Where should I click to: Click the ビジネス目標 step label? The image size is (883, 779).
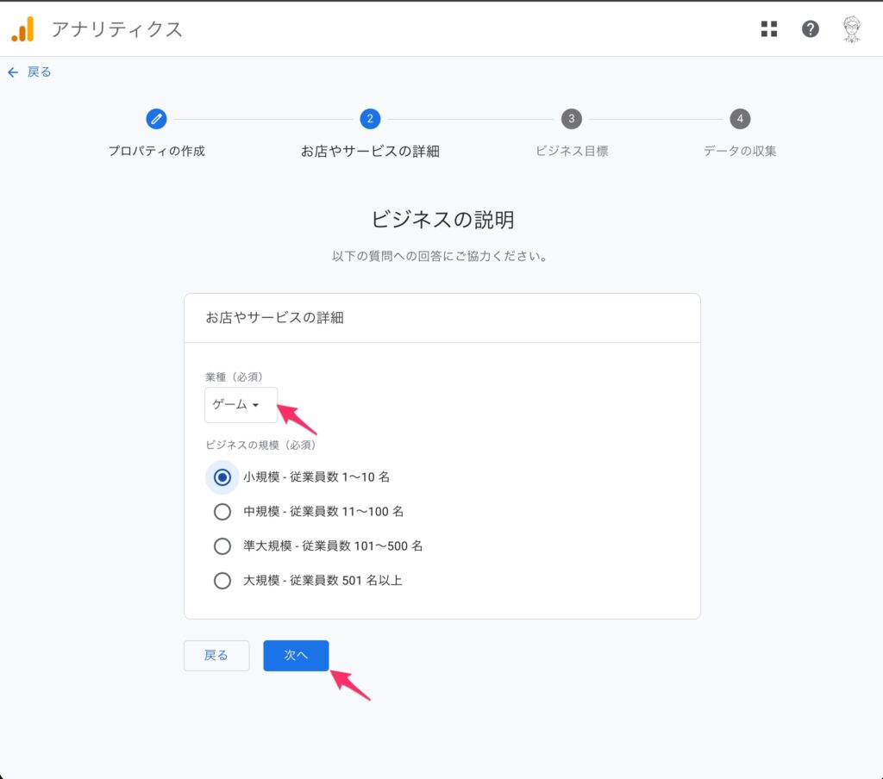coord(571,151)
